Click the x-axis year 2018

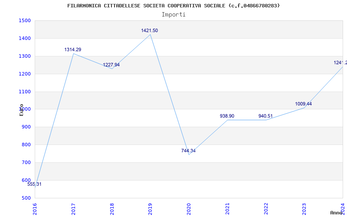pos(112,209)
